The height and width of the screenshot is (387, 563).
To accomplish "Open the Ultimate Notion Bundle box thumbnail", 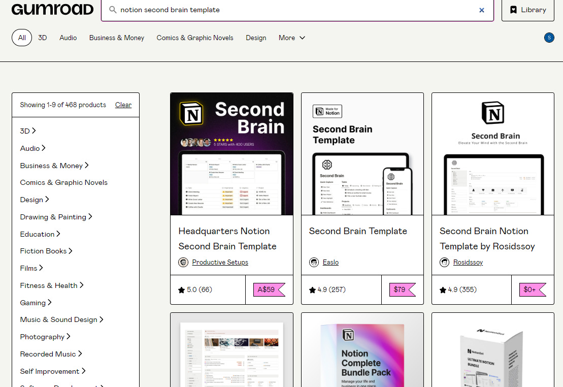I will [492, 350].
